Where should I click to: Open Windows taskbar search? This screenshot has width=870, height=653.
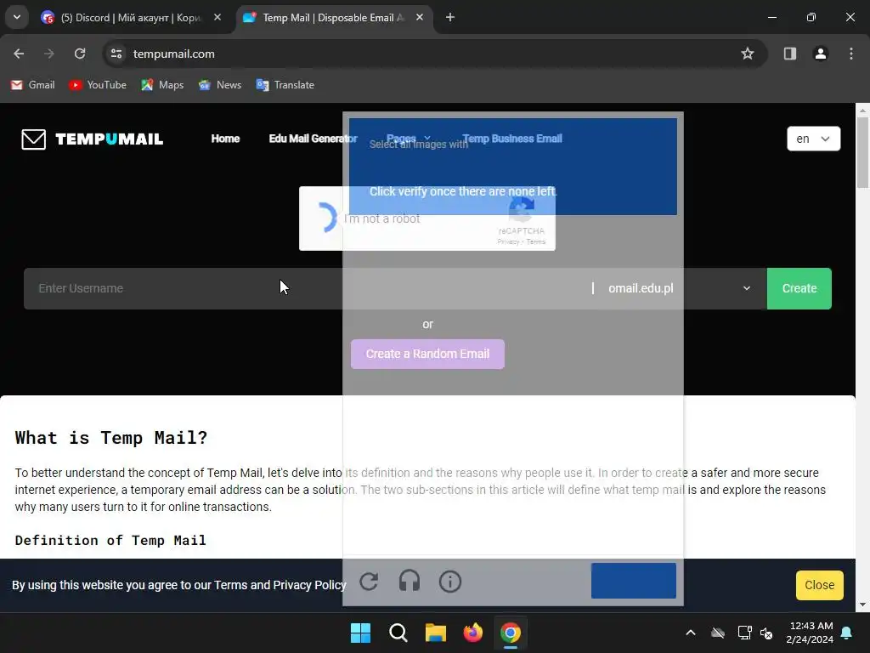pyautogui.click(x=398, y=633)
